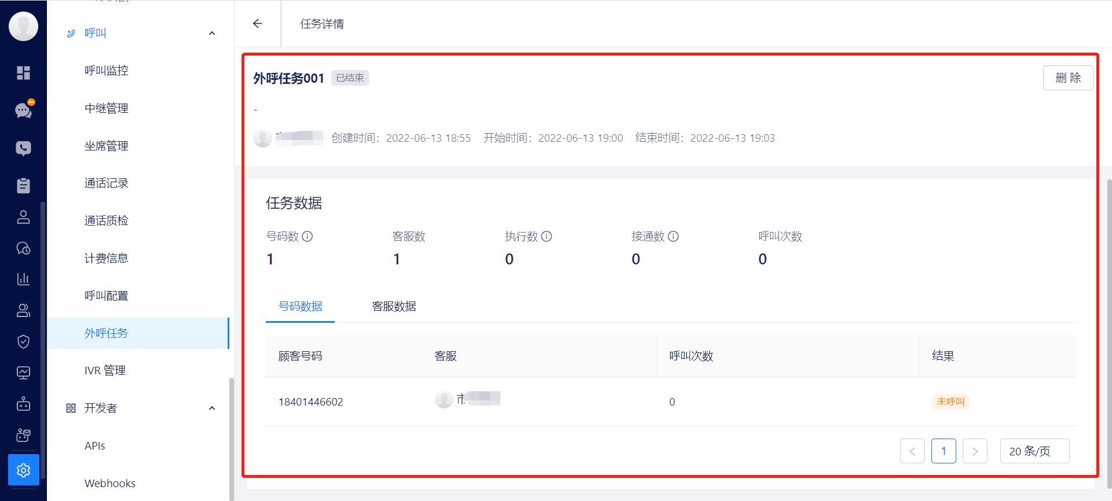
Task: Open the chat history clock icon
Action: pyautogui.click(x=23, y=248)
